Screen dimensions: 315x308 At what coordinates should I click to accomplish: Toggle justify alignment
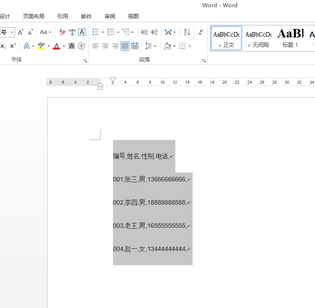click(125, 46)
